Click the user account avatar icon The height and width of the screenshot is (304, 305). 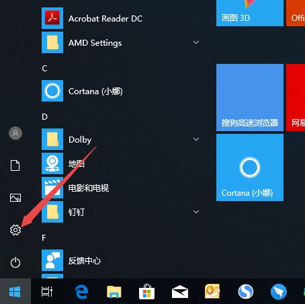point(15,133)
